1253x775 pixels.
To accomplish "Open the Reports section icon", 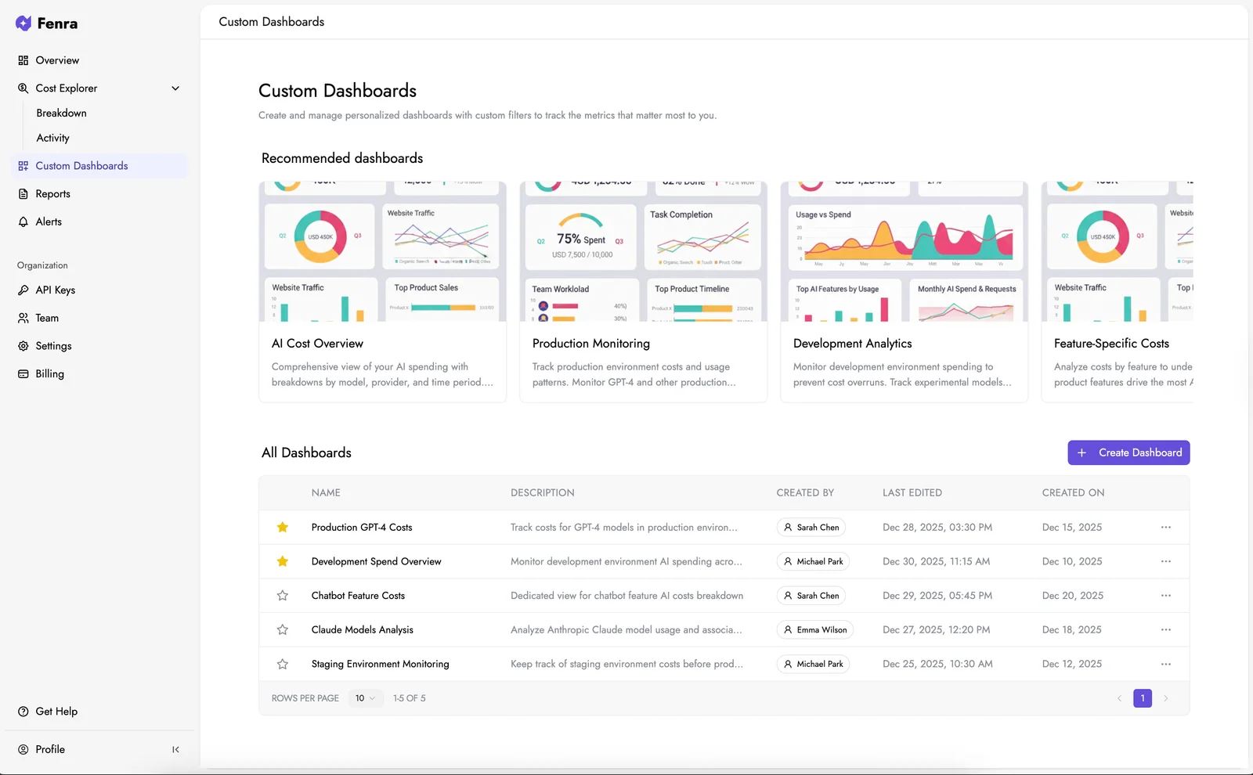I will coord(23,193).
